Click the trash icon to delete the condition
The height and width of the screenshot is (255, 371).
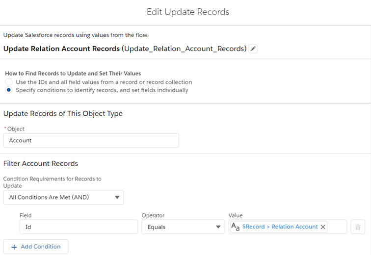point(358,227)
